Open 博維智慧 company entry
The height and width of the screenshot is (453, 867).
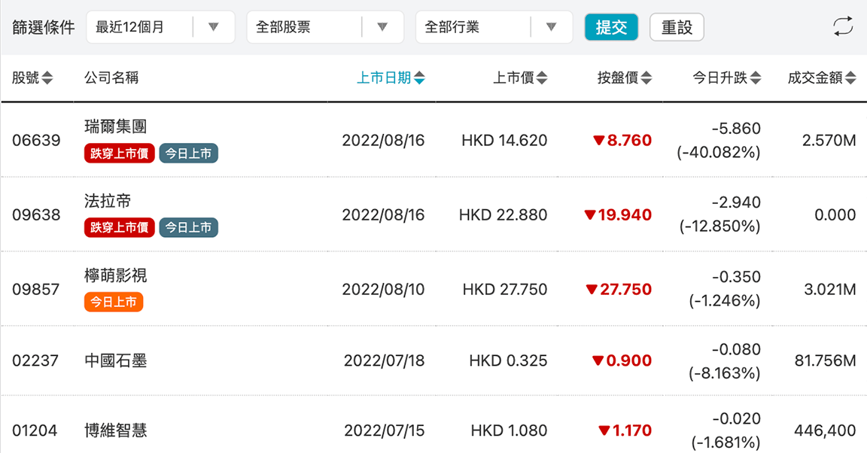(x=116, y=431)
